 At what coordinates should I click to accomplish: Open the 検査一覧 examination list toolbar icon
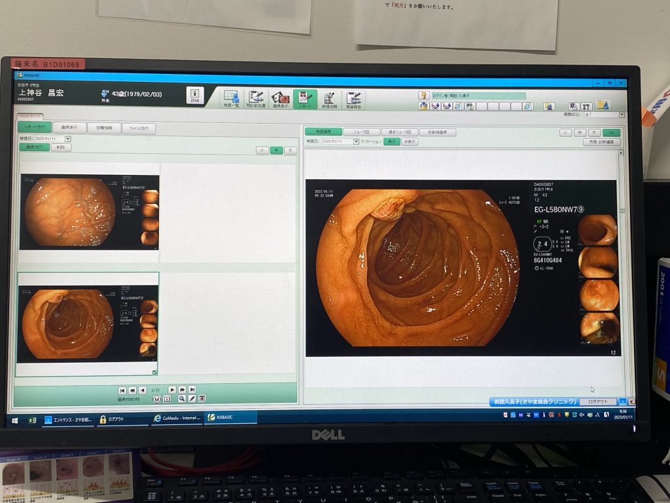coord(231,99)
